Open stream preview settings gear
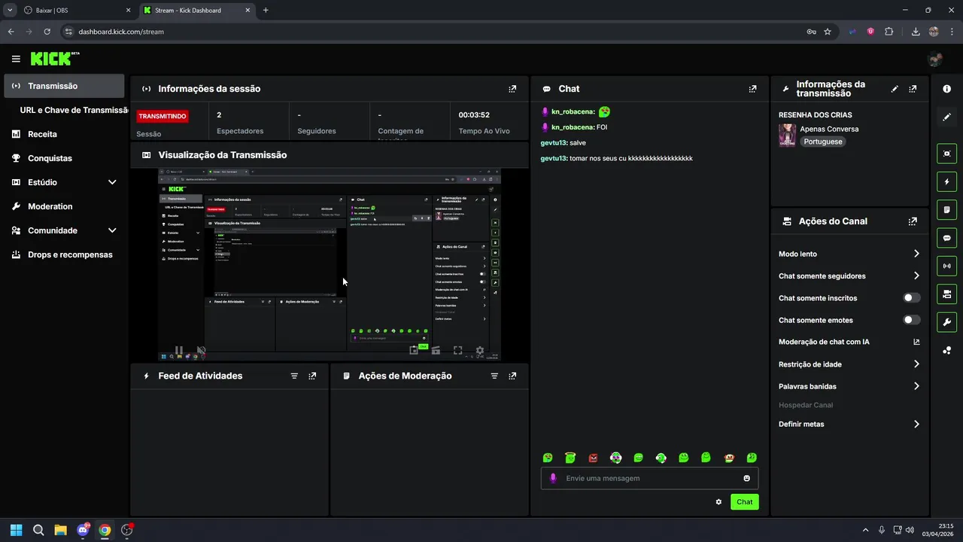Image resolution: width=963 pixels, height=542 pixels. pos(480,351)
